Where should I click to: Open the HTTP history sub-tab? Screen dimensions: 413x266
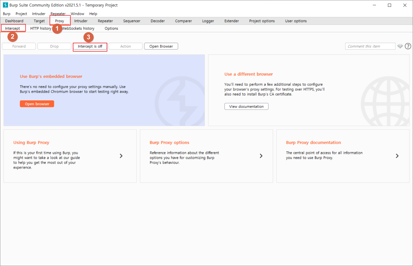41,28
